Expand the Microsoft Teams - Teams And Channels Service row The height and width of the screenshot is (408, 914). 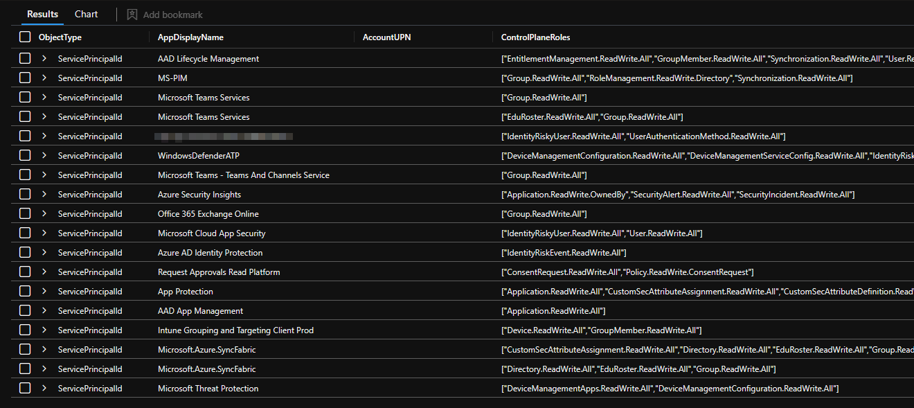44,175
